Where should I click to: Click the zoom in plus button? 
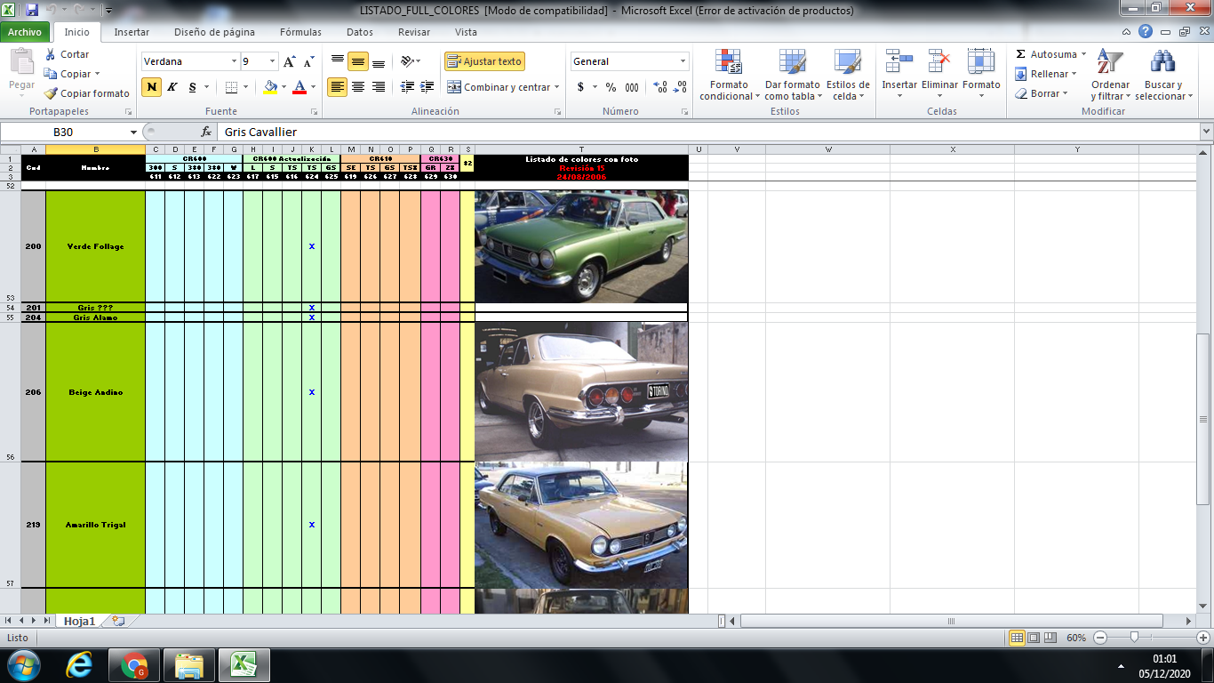(1203, 638)
